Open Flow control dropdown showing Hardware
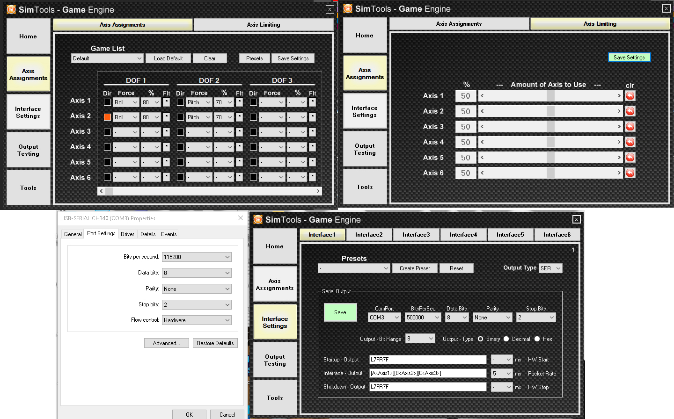The width and height of the screenshot is (674, 419). [x=197, y=320]
